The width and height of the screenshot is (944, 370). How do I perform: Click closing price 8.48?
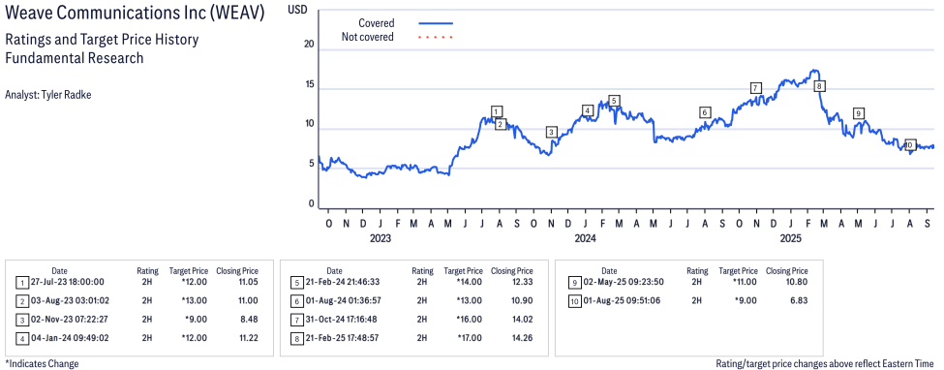(x=250, y=320)
